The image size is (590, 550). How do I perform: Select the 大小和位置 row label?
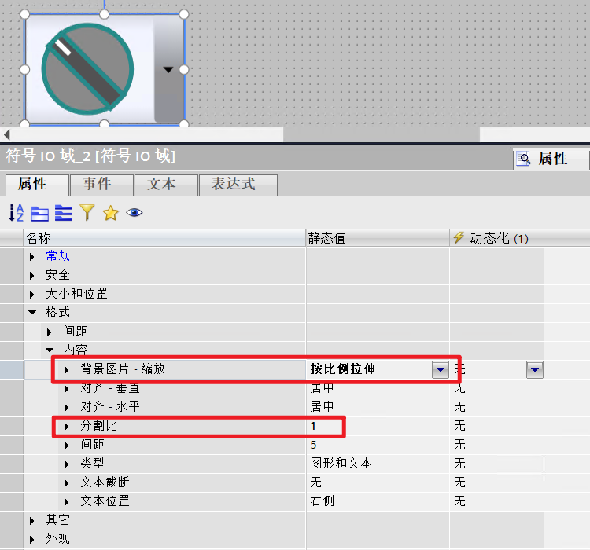pyautogui.click(x=76, y=294)
